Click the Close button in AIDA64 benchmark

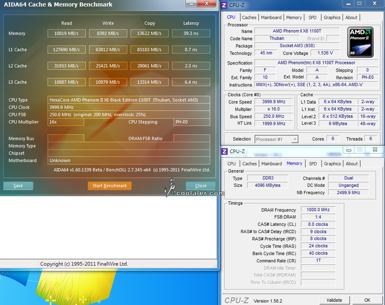click(200, 186)
